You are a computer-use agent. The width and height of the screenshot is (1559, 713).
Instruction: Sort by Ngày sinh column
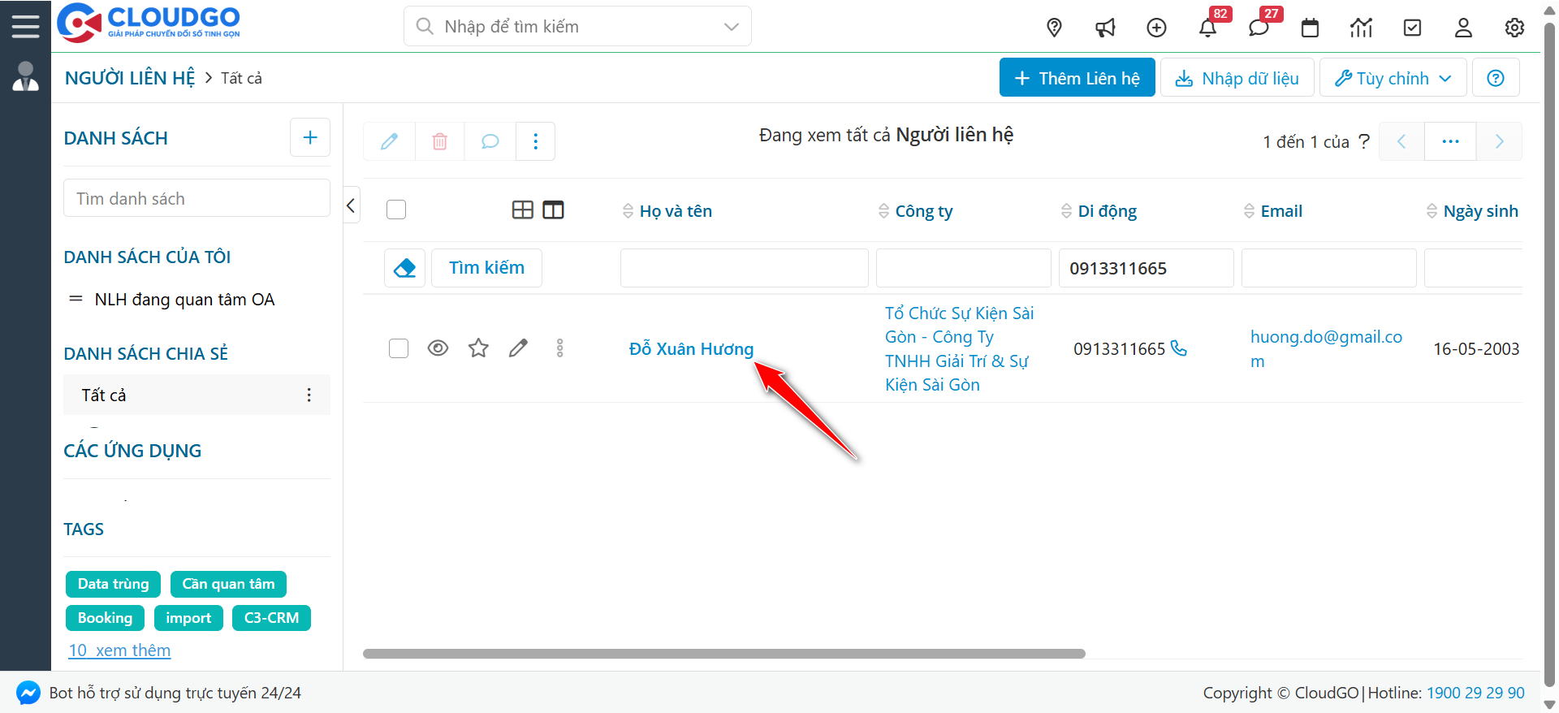[1472, 211]
